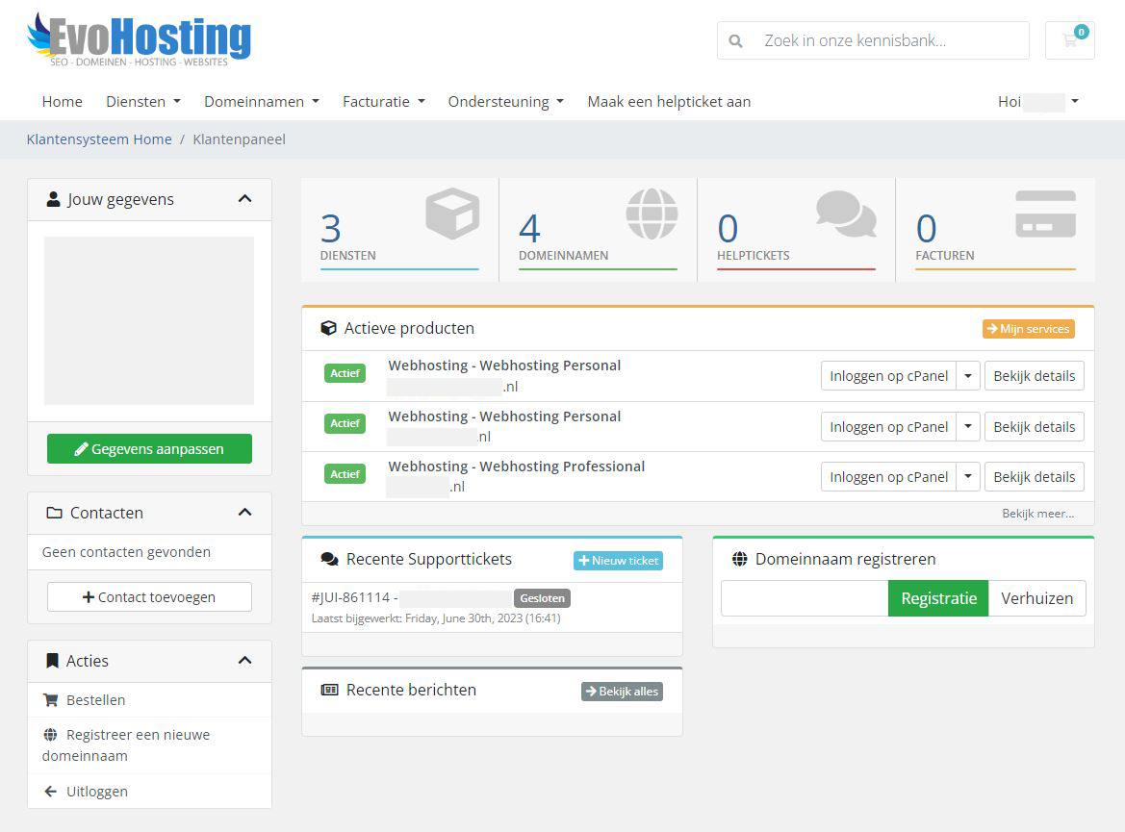Open the Diensten dropdown menu
Image resolution: width=1125 pixels, height=832 pixels.
(x=142, y=101)
